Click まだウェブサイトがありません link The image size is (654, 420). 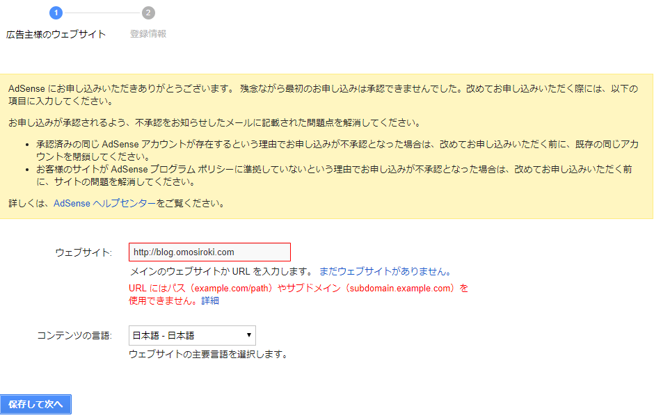coord(385,272)
